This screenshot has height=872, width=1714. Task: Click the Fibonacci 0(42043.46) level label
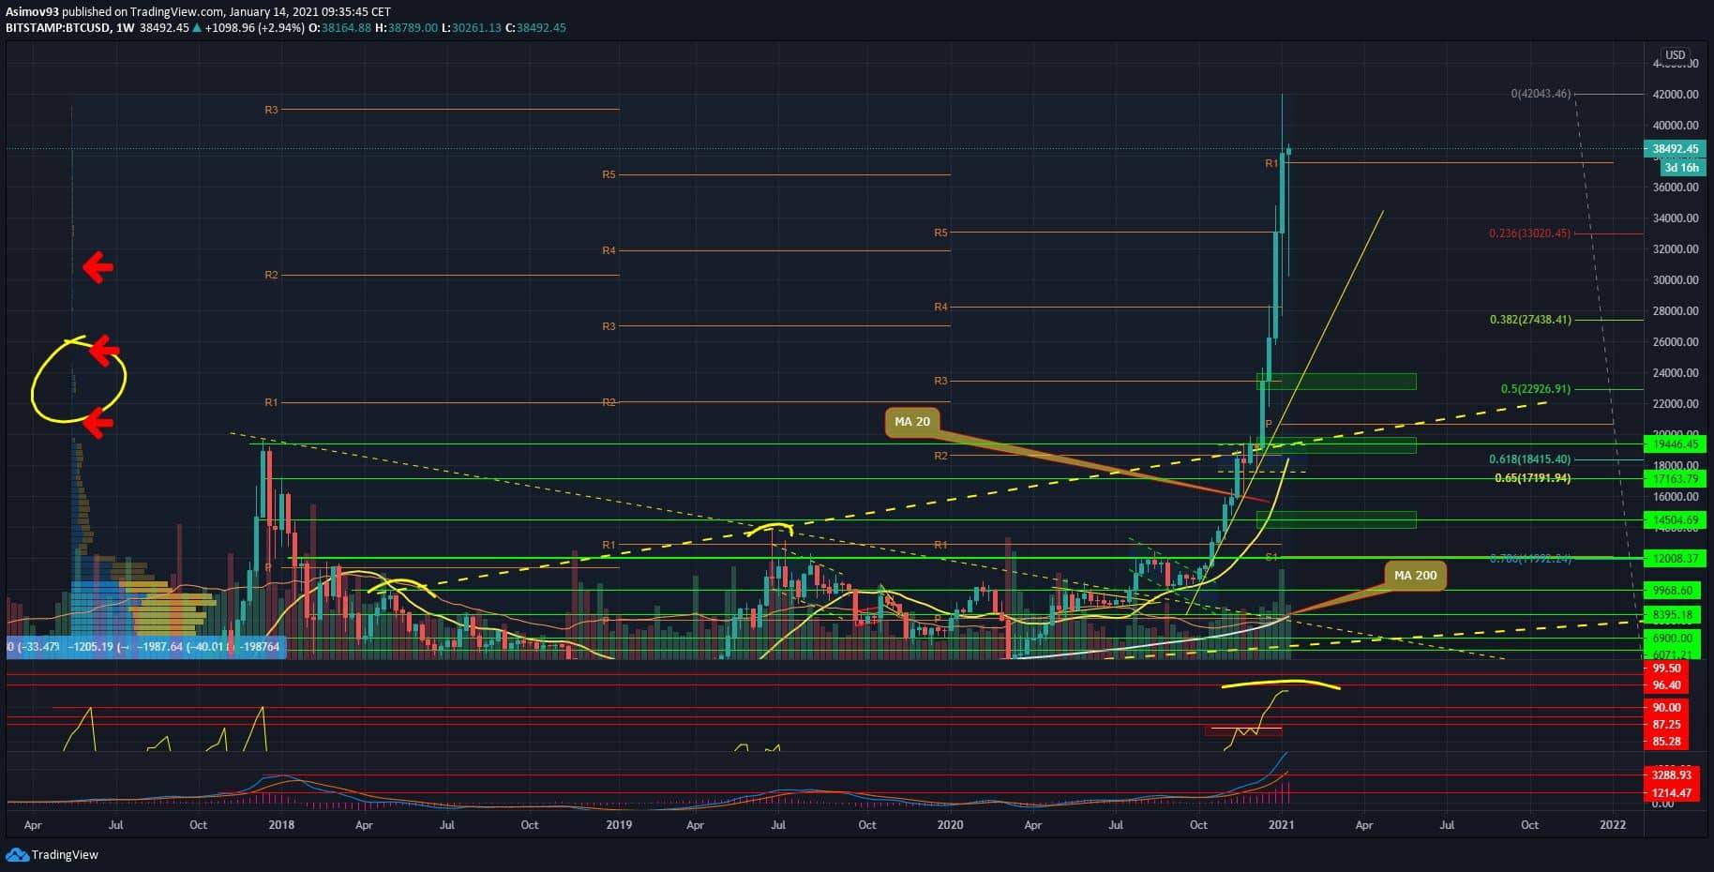pyautogui.click(x=1541, y=94)
